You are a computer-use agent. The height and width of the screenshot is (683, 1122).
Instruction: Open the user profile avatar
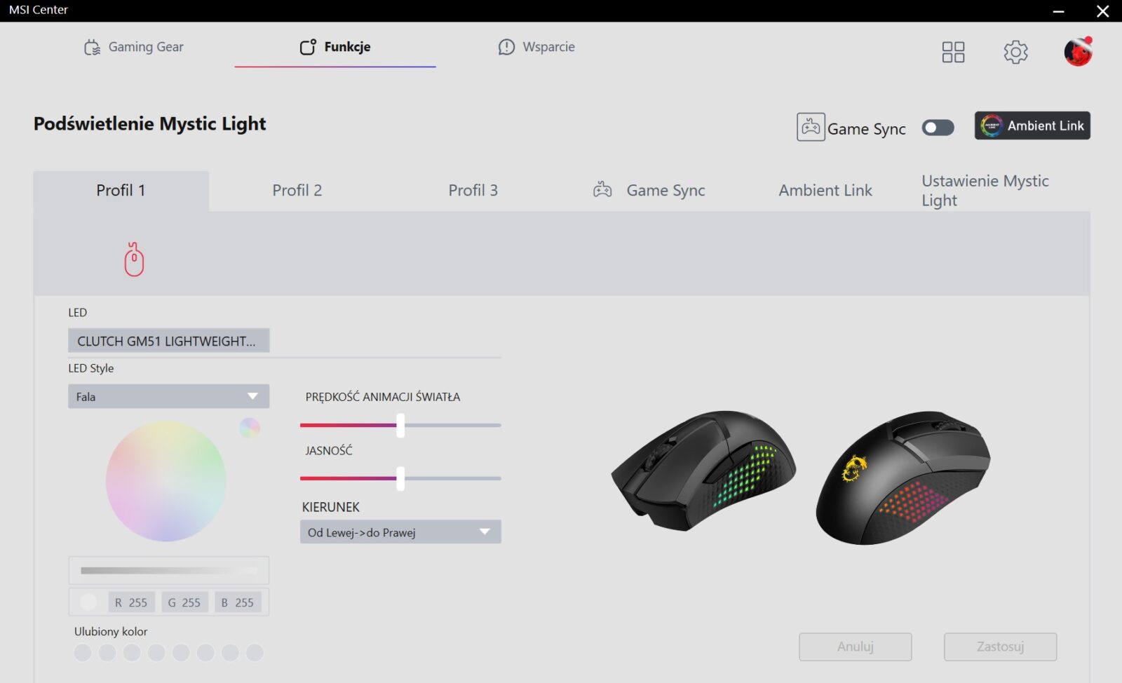pos(1078,52)
